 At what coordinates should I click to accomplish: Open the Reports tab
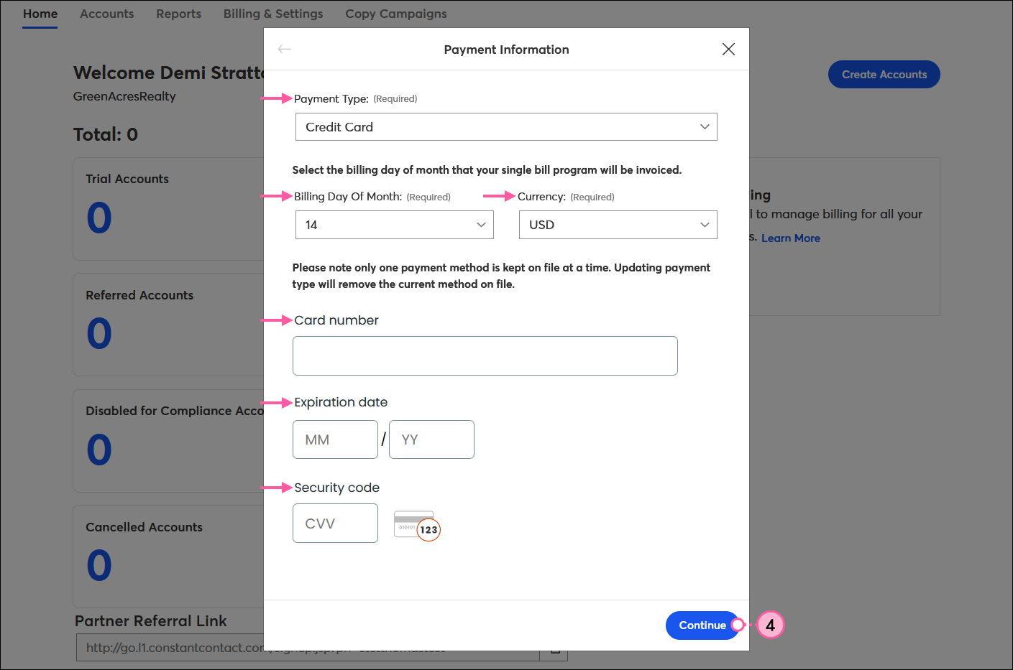point(179,14)
